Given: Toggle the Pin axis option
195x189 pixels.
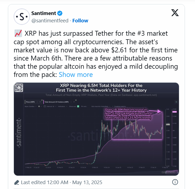Looking at the screenshot, I should pyautogui.click(x=84, y=106).
